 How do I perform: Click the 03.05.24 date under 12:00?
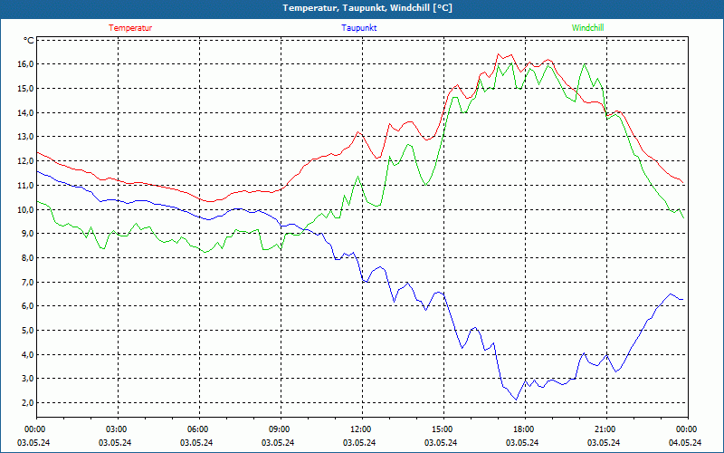(x=359, y=443)
